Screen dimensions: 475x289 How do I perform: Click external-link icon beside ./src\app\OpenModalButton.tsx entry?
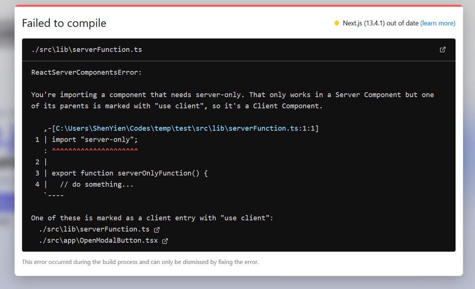[165, 241]
